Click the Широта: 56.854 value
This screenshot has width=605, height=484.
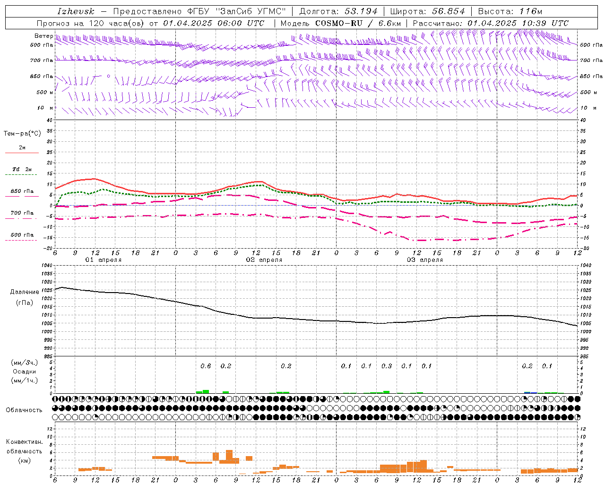pyautogui.click(x=427, y=11)
